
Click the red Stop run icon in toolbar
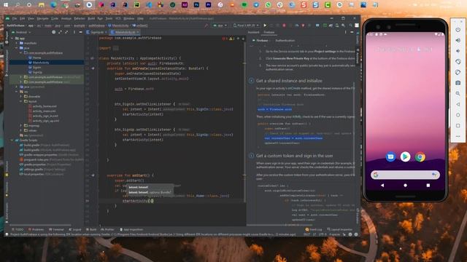pyautogui.click(x=284, y=25)
